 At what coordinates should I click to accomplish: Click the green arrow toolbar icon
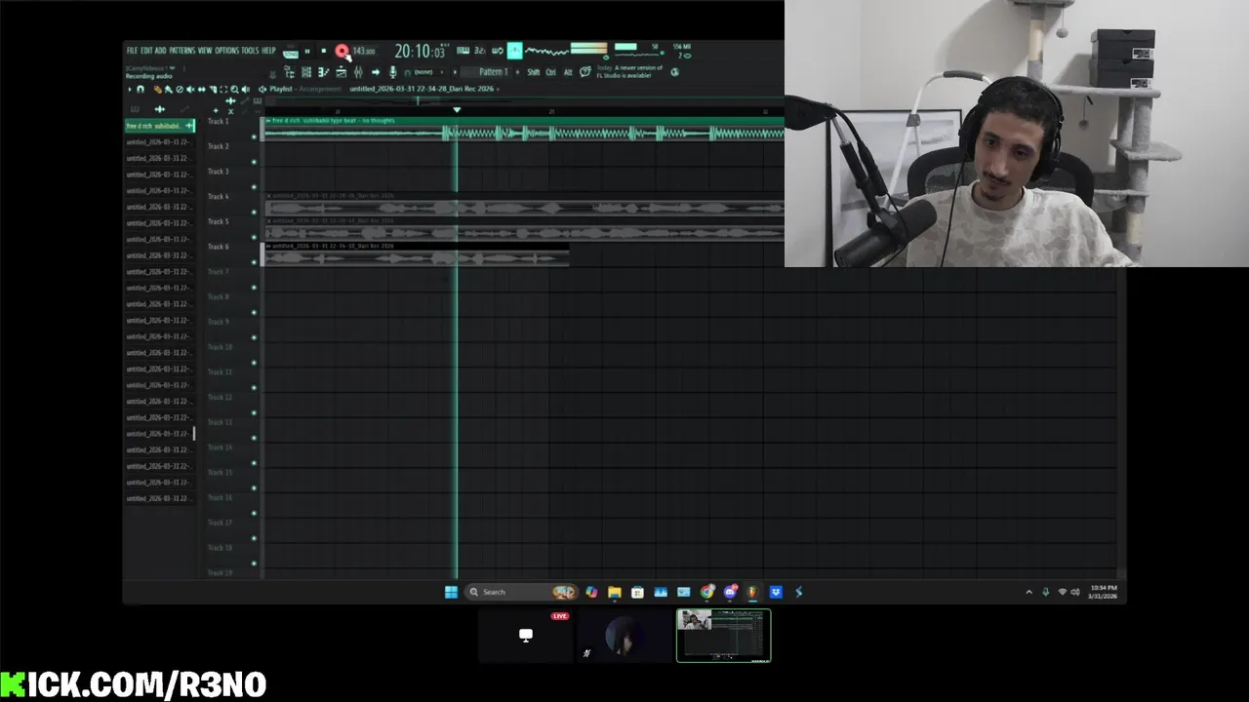pos(376,72)
